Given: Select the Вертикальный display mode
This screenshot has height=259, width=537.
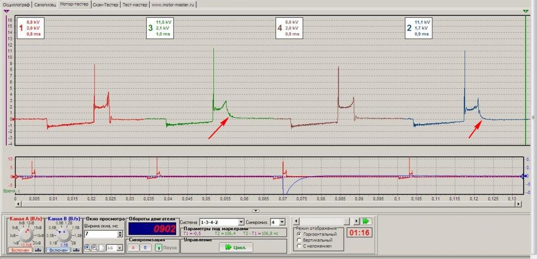Looking at the screenshot, I should (299, 240).
